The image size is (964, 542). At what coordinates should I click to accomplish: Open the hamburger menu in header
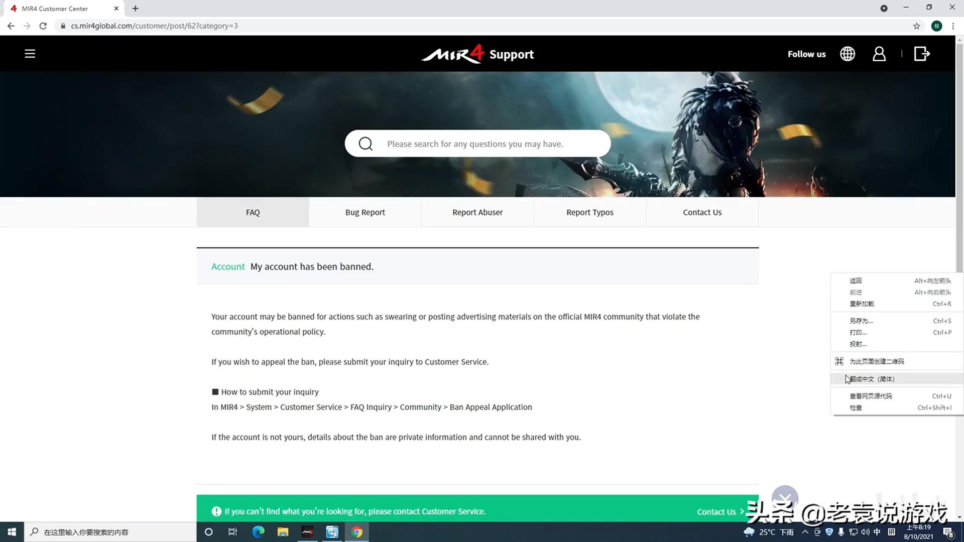click(30, 54)
